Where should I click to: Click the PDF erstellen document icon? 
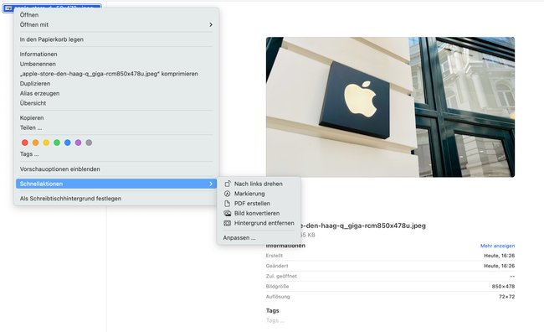[x=228, y=204]
